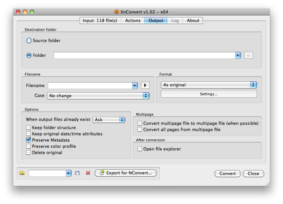Select the Folder radio button
Viewport: 283px width, 204px height.
coord(29,55)
